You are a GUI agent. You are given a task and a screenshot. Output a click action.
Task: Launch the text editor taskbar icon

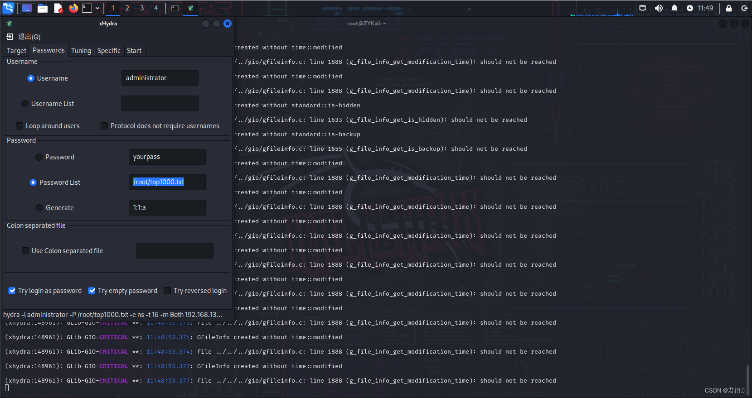pos(58,8)
